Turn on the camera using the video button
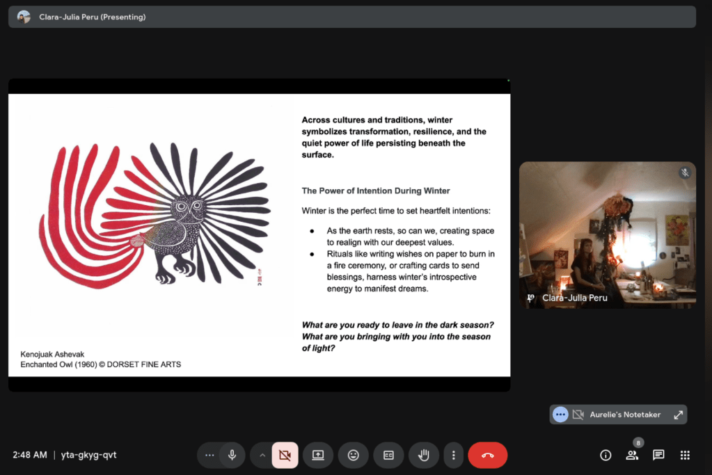Image resolution: width=712 pixels, height=475 pixels. coord(285,455)
